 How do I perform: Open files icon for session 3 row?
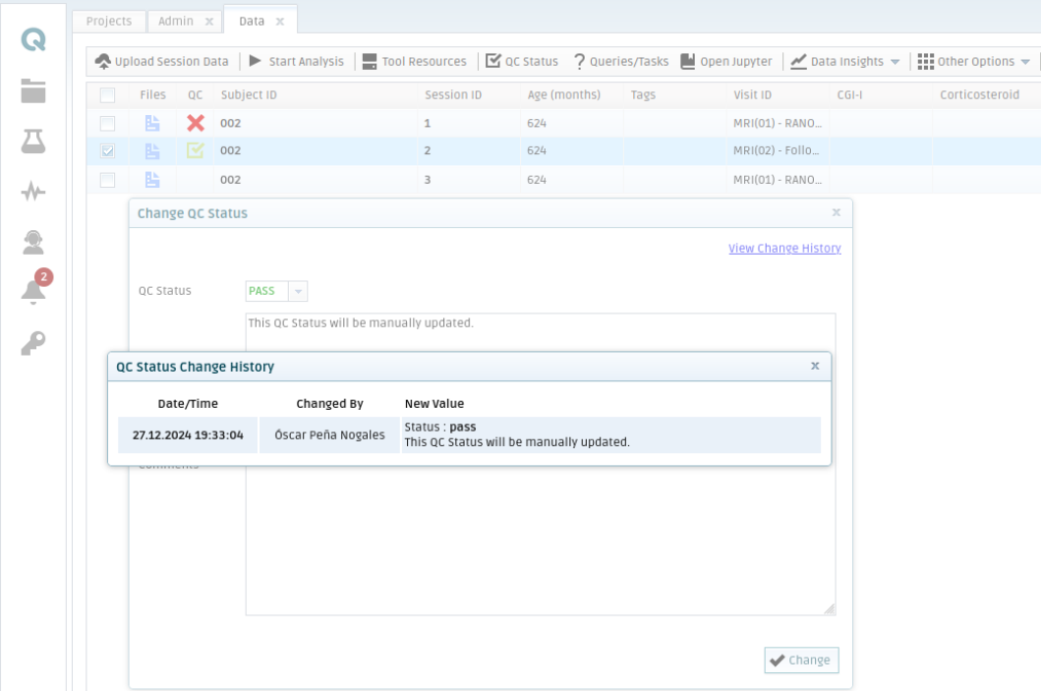click(x=152, y=179)
